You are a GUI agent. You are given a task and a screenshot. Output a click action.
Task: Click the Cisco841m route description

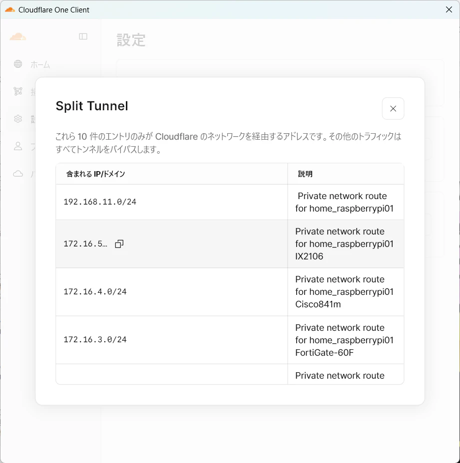click(344, 292)
